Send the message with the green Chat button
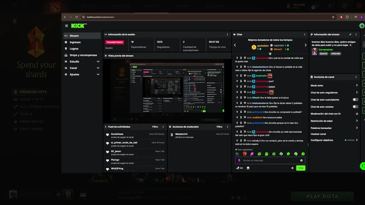This screenshot has width=365, height=205. point(301,168)
